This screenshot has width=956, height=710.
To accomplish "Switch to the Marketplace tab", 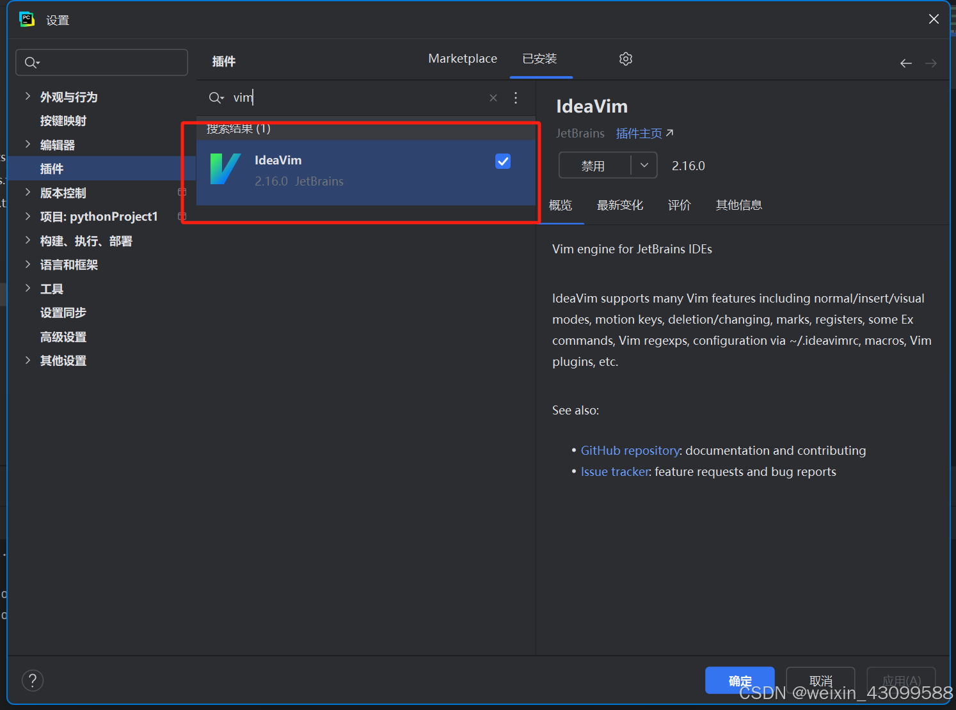I will click(x=463, y=59).
